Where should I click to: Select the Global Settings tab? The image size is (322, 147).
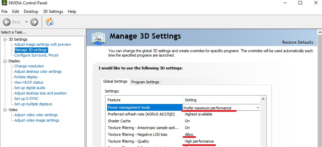(115, 82)
